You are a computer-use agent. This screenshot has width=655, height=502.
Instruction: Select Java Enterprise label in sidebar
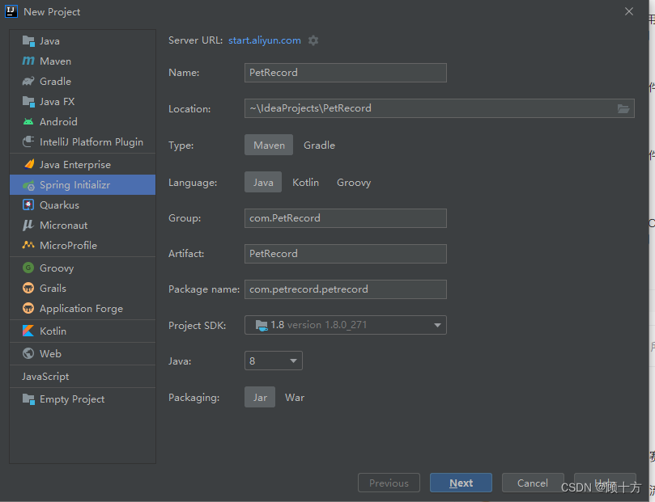click(75, 165)
